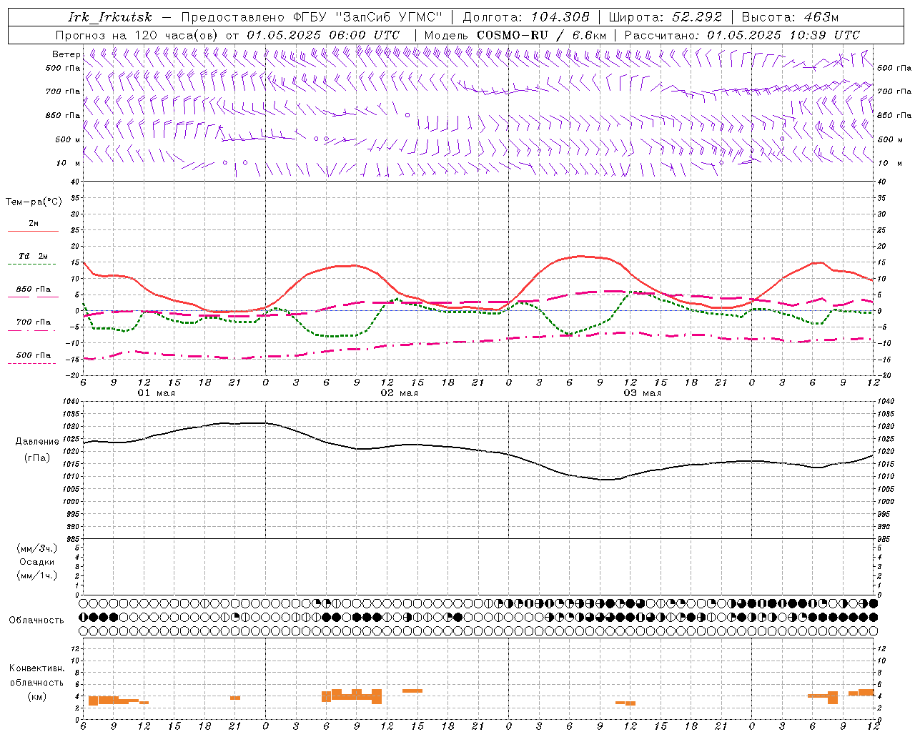Click the -20 value on right temperature axis
Screen dimensions: 915x732
pos(884,375)
